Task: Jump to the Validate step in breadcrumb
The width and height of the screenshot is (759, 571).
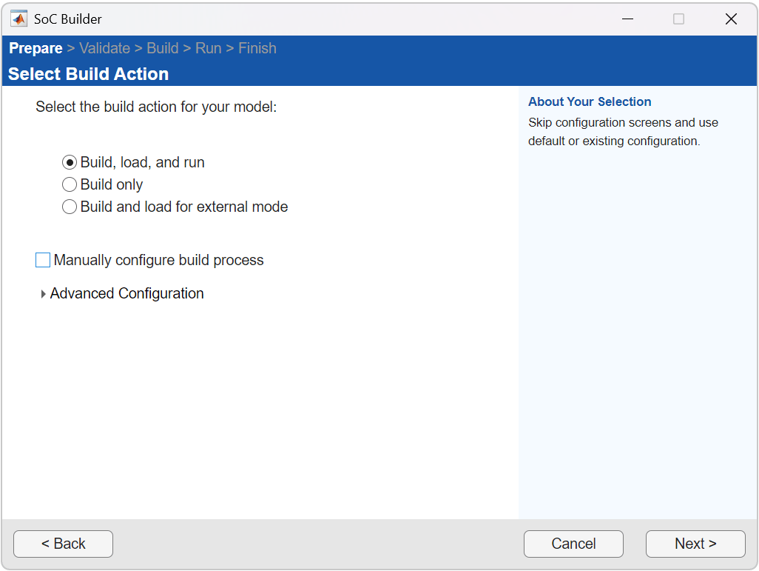Action: point(104,49)
